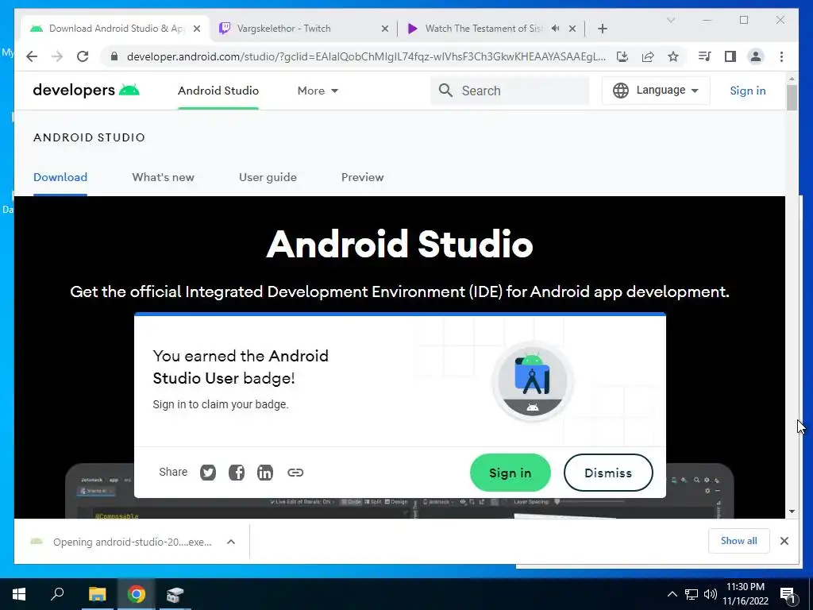Go back with the browser back arrow
Screen dimensions: 813x610
(x=32, y=56)
